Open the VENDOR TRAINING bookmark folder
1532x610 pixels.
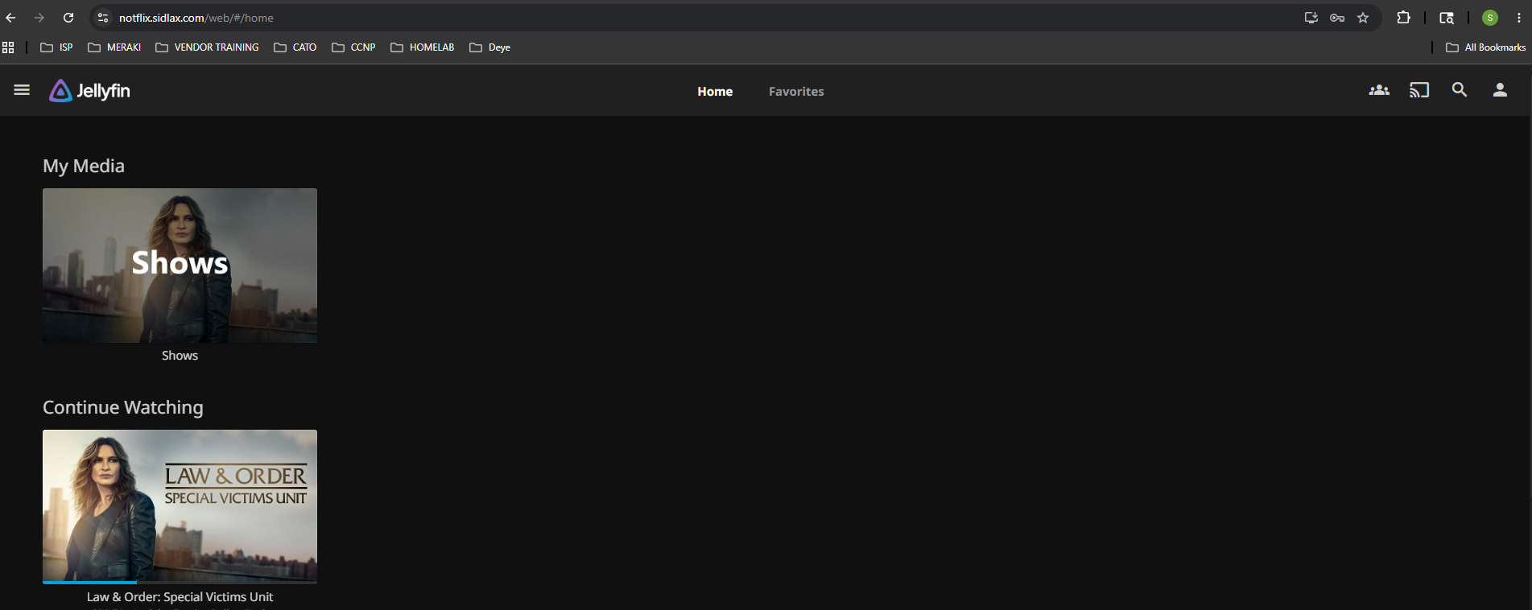click(207, 47)
